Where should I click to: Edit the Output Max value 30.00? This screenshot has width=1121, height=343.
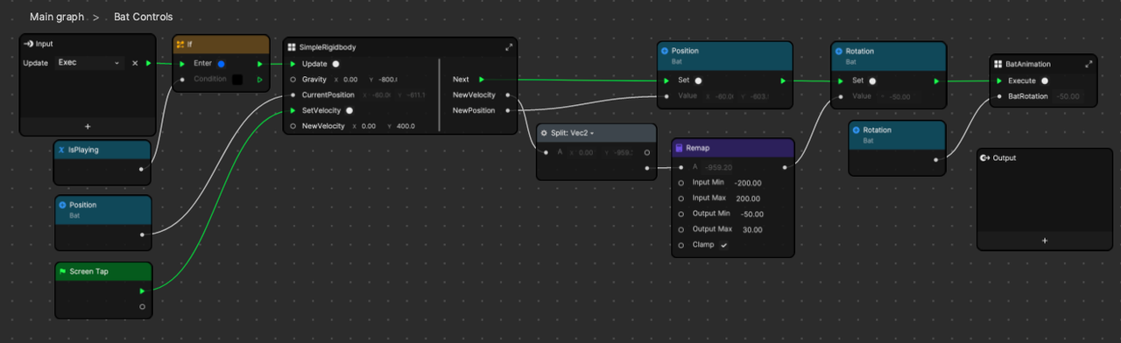point(751,229)
